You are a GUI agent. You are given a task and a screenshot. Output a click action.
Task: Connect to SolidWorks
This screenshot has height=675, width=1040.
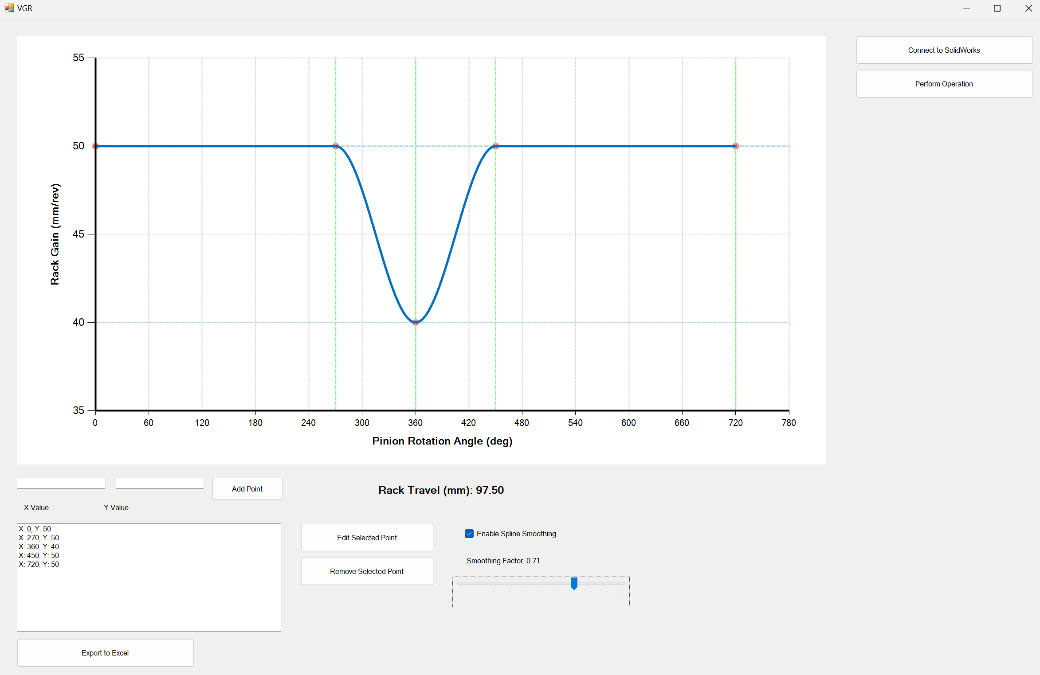tap(944, 50)
